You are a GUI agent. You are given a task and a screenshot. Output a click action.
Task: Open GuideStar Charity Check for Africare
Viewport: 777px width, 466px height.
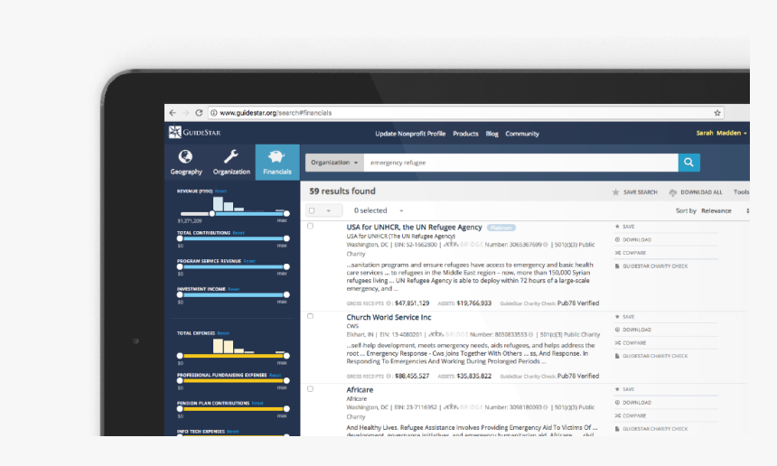point(651,429)
